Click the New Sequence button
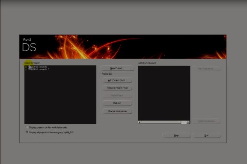This screenshot has width=247, height=164. pos(206,69)
